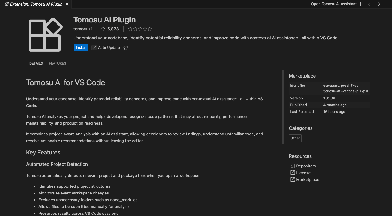Image resolution: width=392 pixels, height=216 pixels.
Task: Open the more actions ellipsis menu
Action: (x=386, y=4)
